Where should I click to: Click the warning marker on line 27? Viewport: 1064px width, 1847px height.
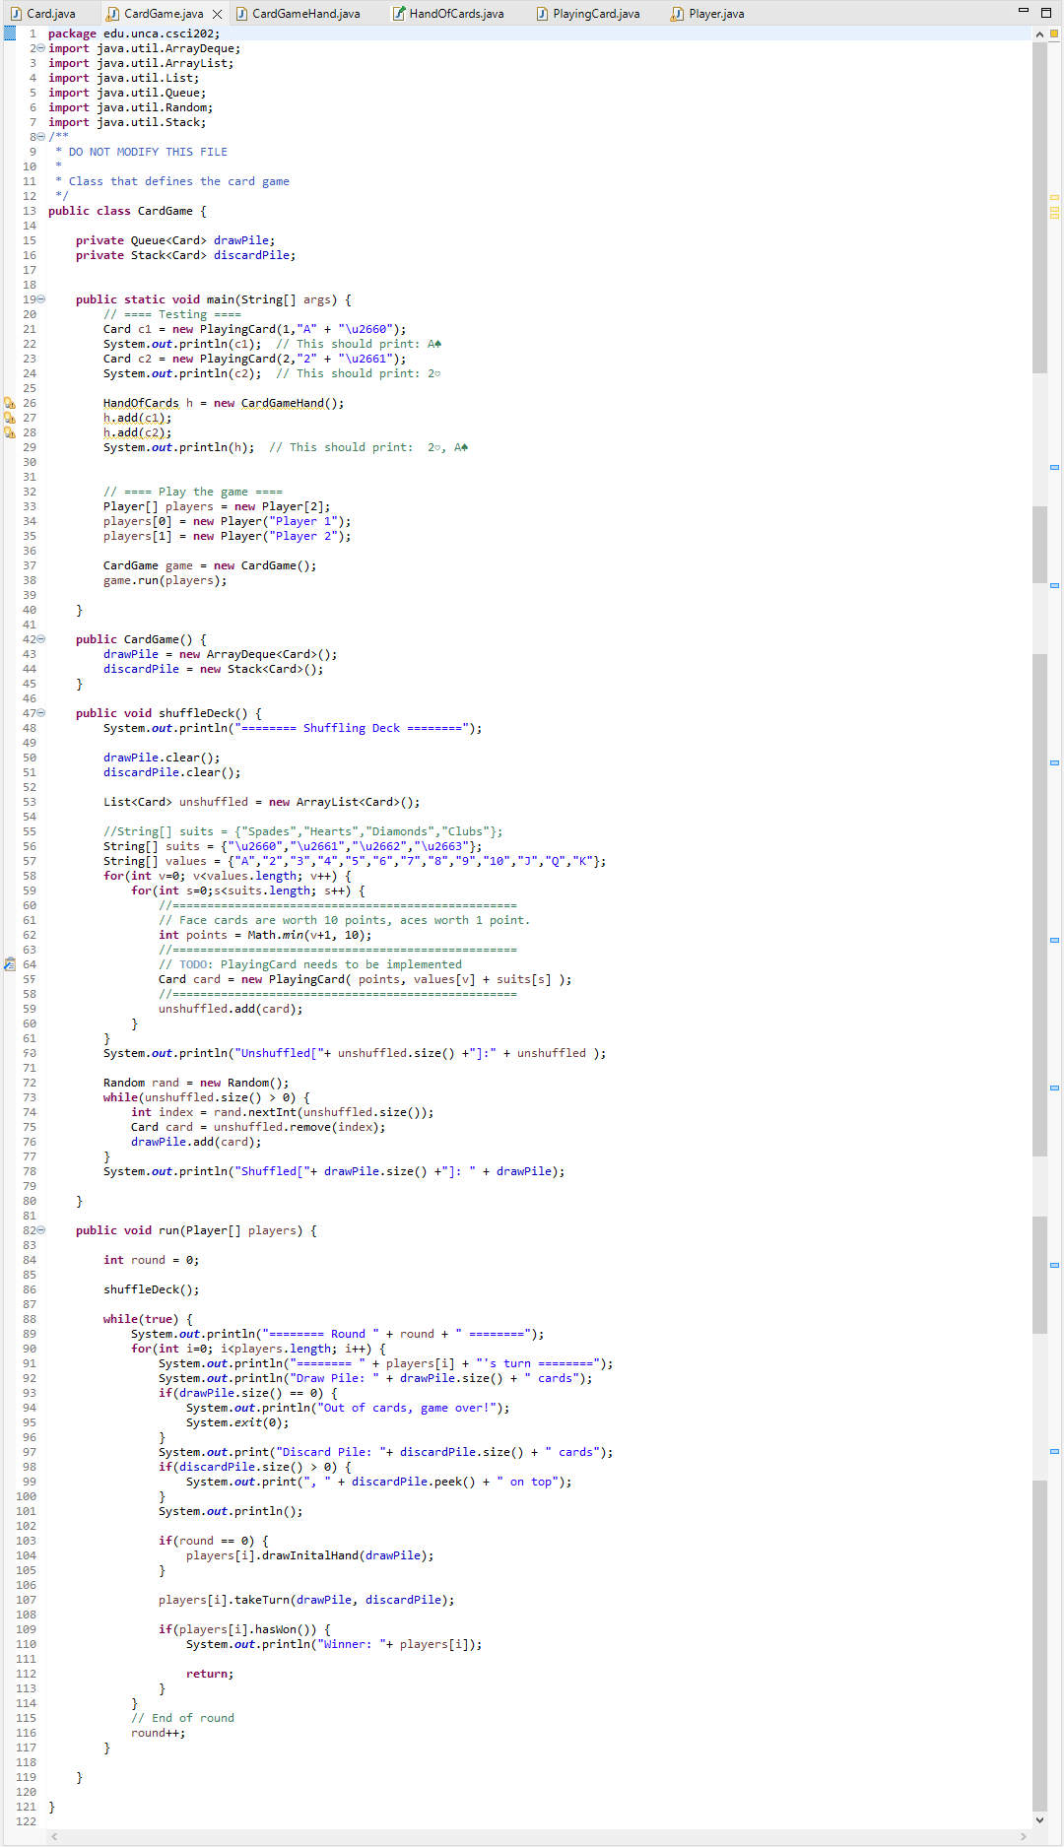[x=9, y=418]
